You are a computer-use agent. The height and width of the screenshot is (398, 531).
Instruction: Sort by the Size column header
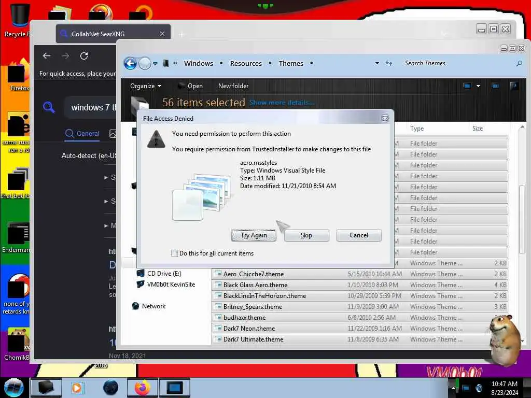click(x=478, y=129)
